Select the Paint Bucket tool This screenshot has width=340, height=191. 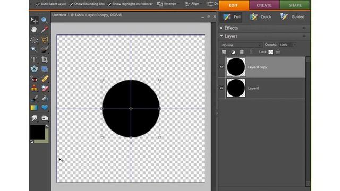click(x=45, y=99)
